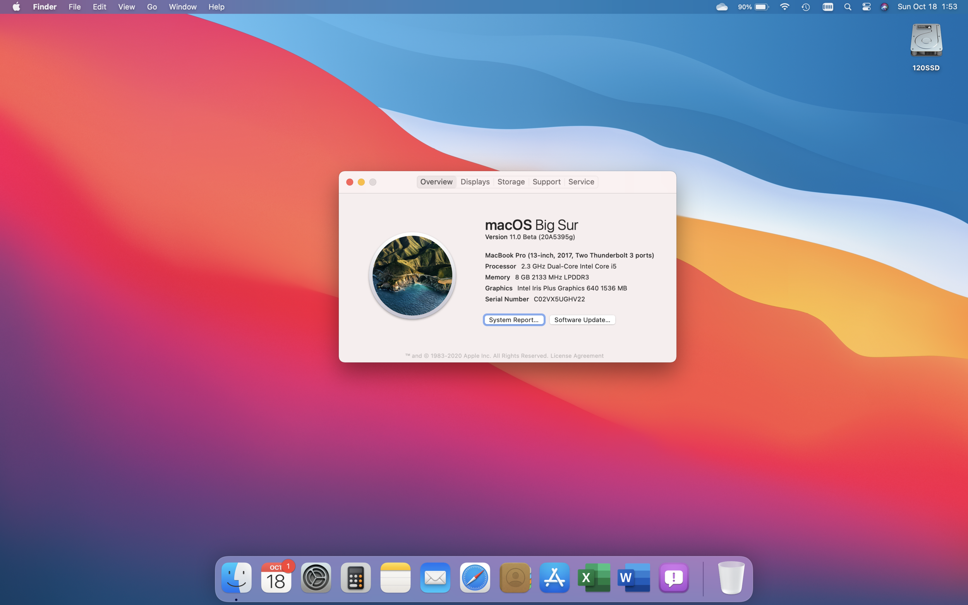Open the Finder application menu
Image resolution: width=968 pixels, height=605 pixels.
[45, 7]
